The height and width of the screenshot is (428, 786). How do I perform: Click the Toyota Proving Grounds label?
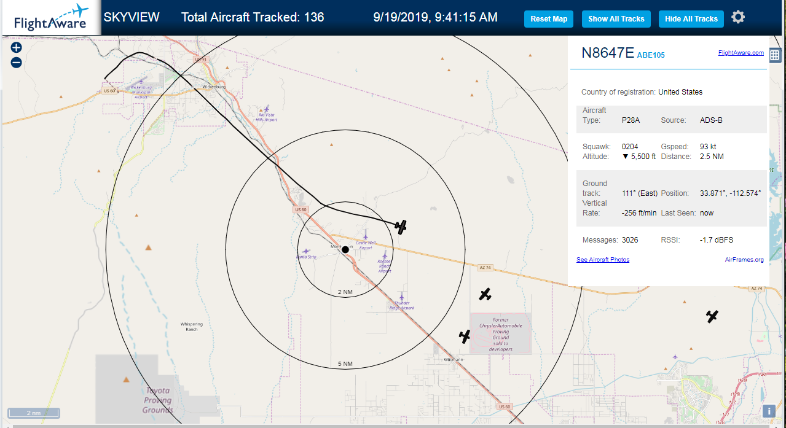[x=158, y=400]
